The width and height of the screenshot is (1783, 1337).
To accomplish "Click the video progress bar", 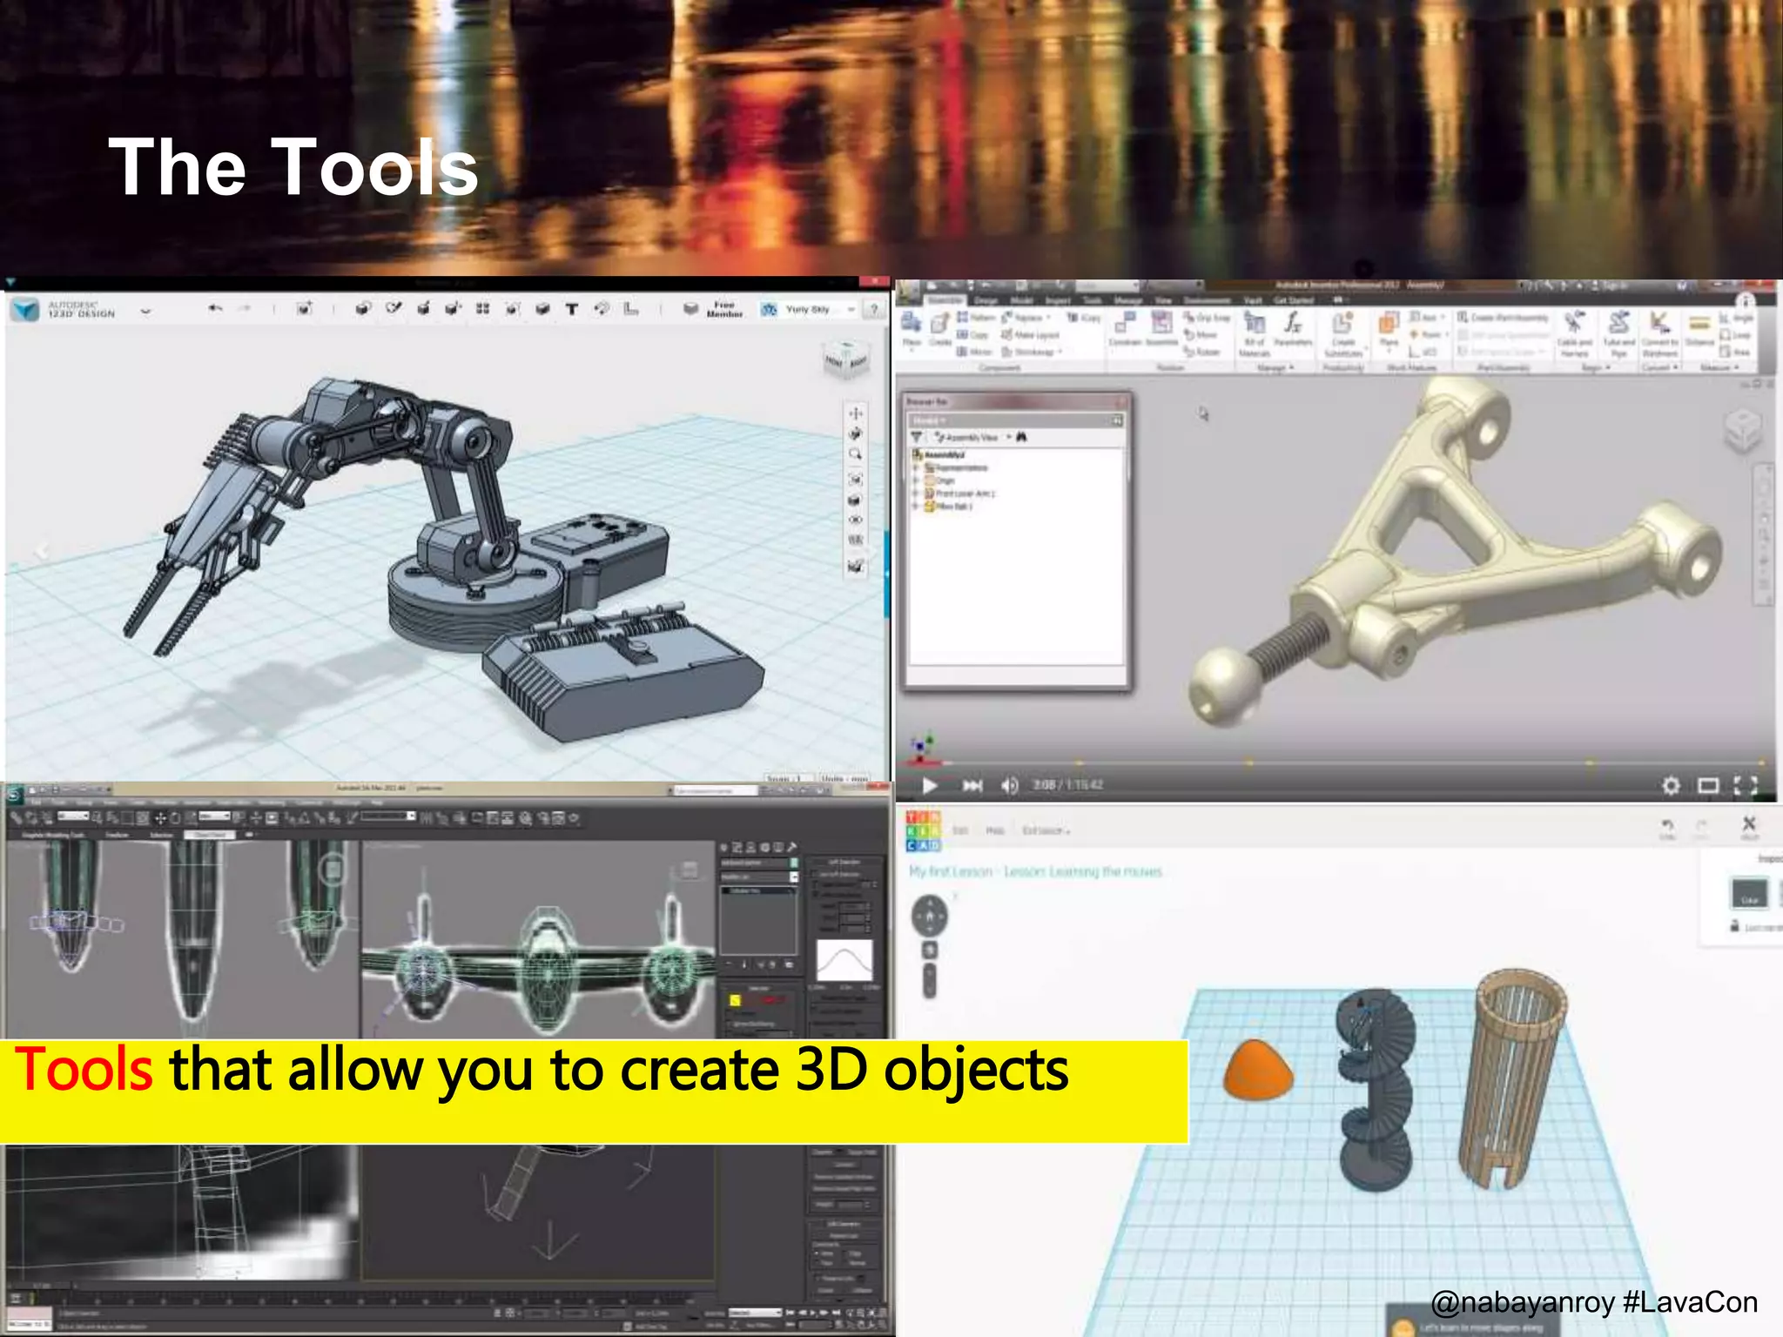I will pos(1336,763).
